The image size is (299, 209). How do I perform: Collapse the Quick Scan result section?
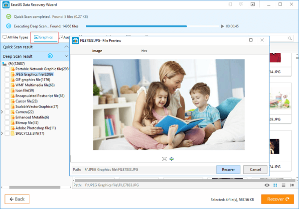(x=66, y=47)
